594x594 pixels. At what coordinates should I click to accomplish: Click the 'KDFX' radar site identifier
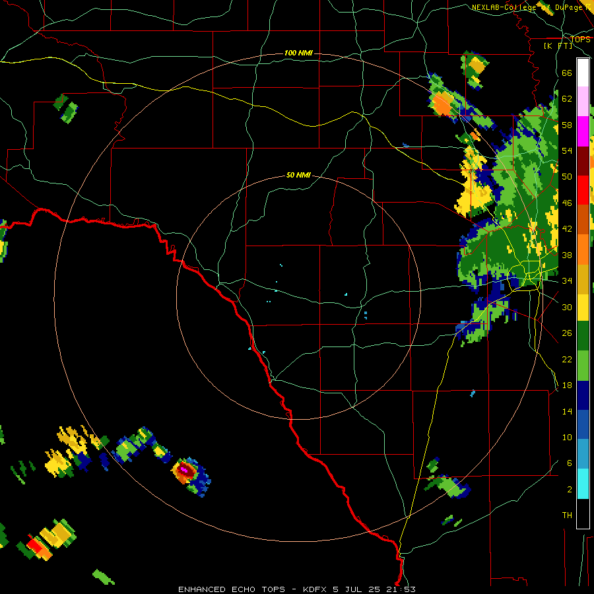point(316,589)
